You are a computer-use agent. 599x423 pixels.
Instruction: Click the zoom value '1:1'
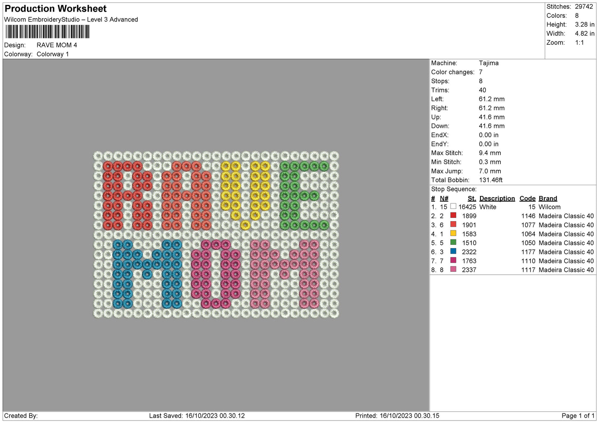[579, 43]
